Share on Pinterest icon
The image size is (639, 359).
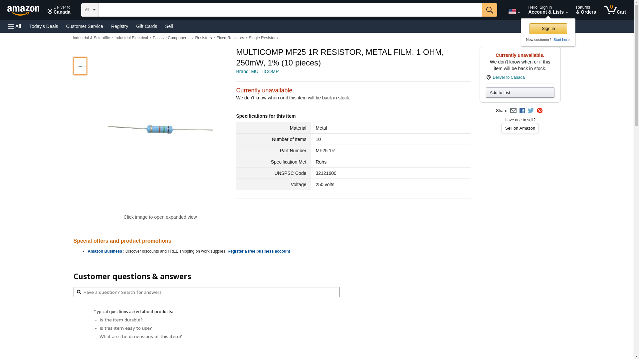pyautogui.click(x=539, y=111)
